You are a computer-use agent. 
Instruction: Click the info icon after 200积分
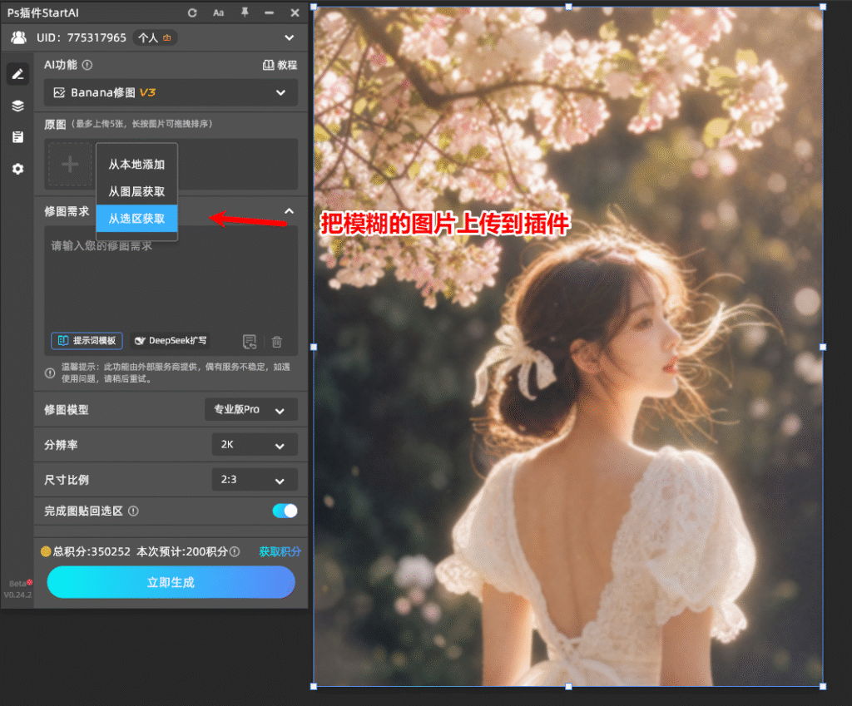235,552
